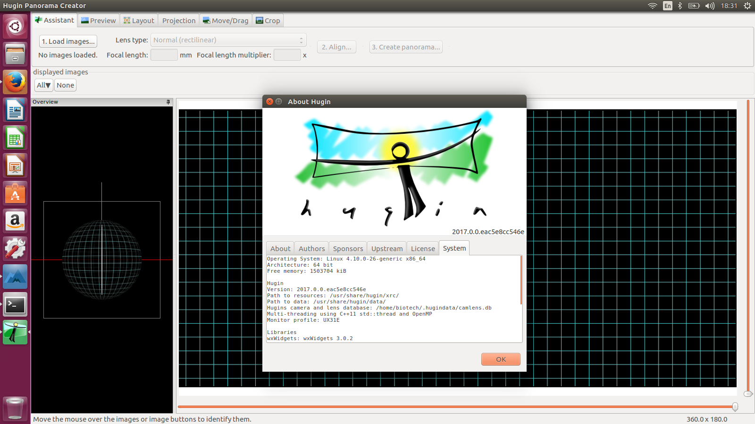The width and height of the screenshot is (755, 424).
Task: Open the En keyboard layout indicator
Action: (x=667, y=6)
